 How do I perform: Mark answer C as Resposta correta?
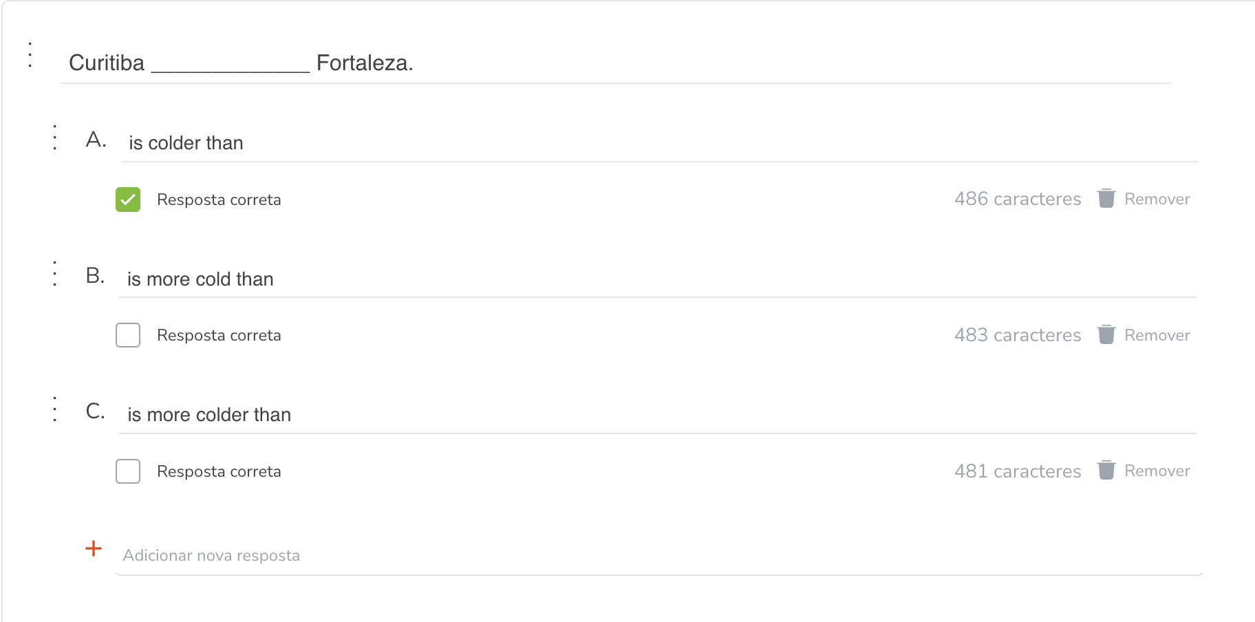point(128,471)
